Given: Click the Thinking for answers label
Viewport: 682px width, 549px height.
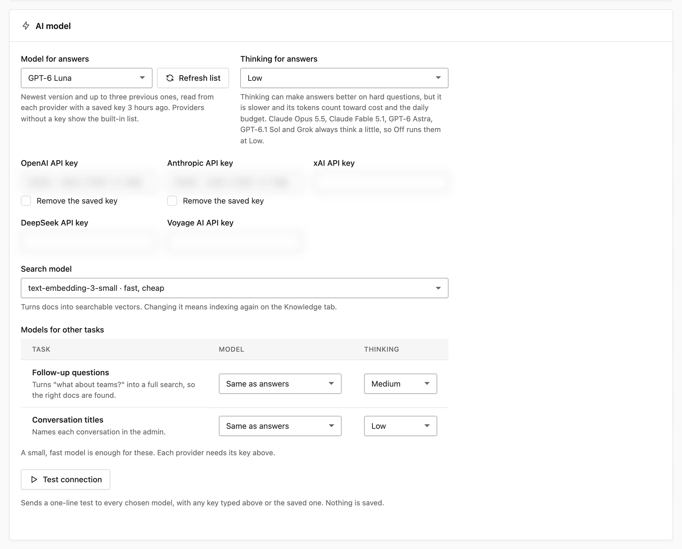Looking at the screenshot, I should click(279, 59).
